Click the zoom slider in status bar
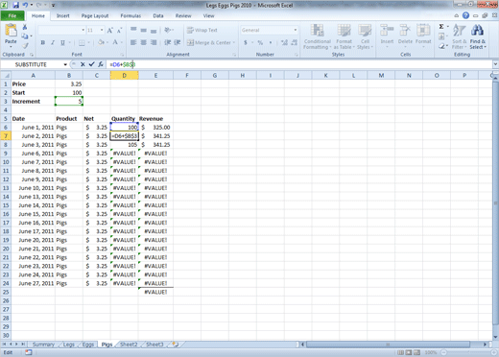 [468, 352]
